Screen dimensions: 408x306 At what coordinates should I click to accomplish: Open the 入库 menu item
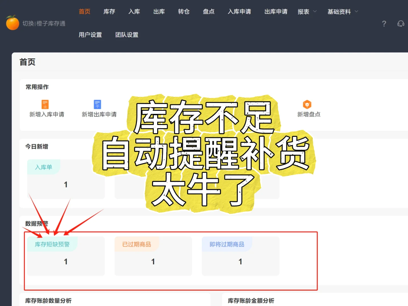[x=134, y=12]
